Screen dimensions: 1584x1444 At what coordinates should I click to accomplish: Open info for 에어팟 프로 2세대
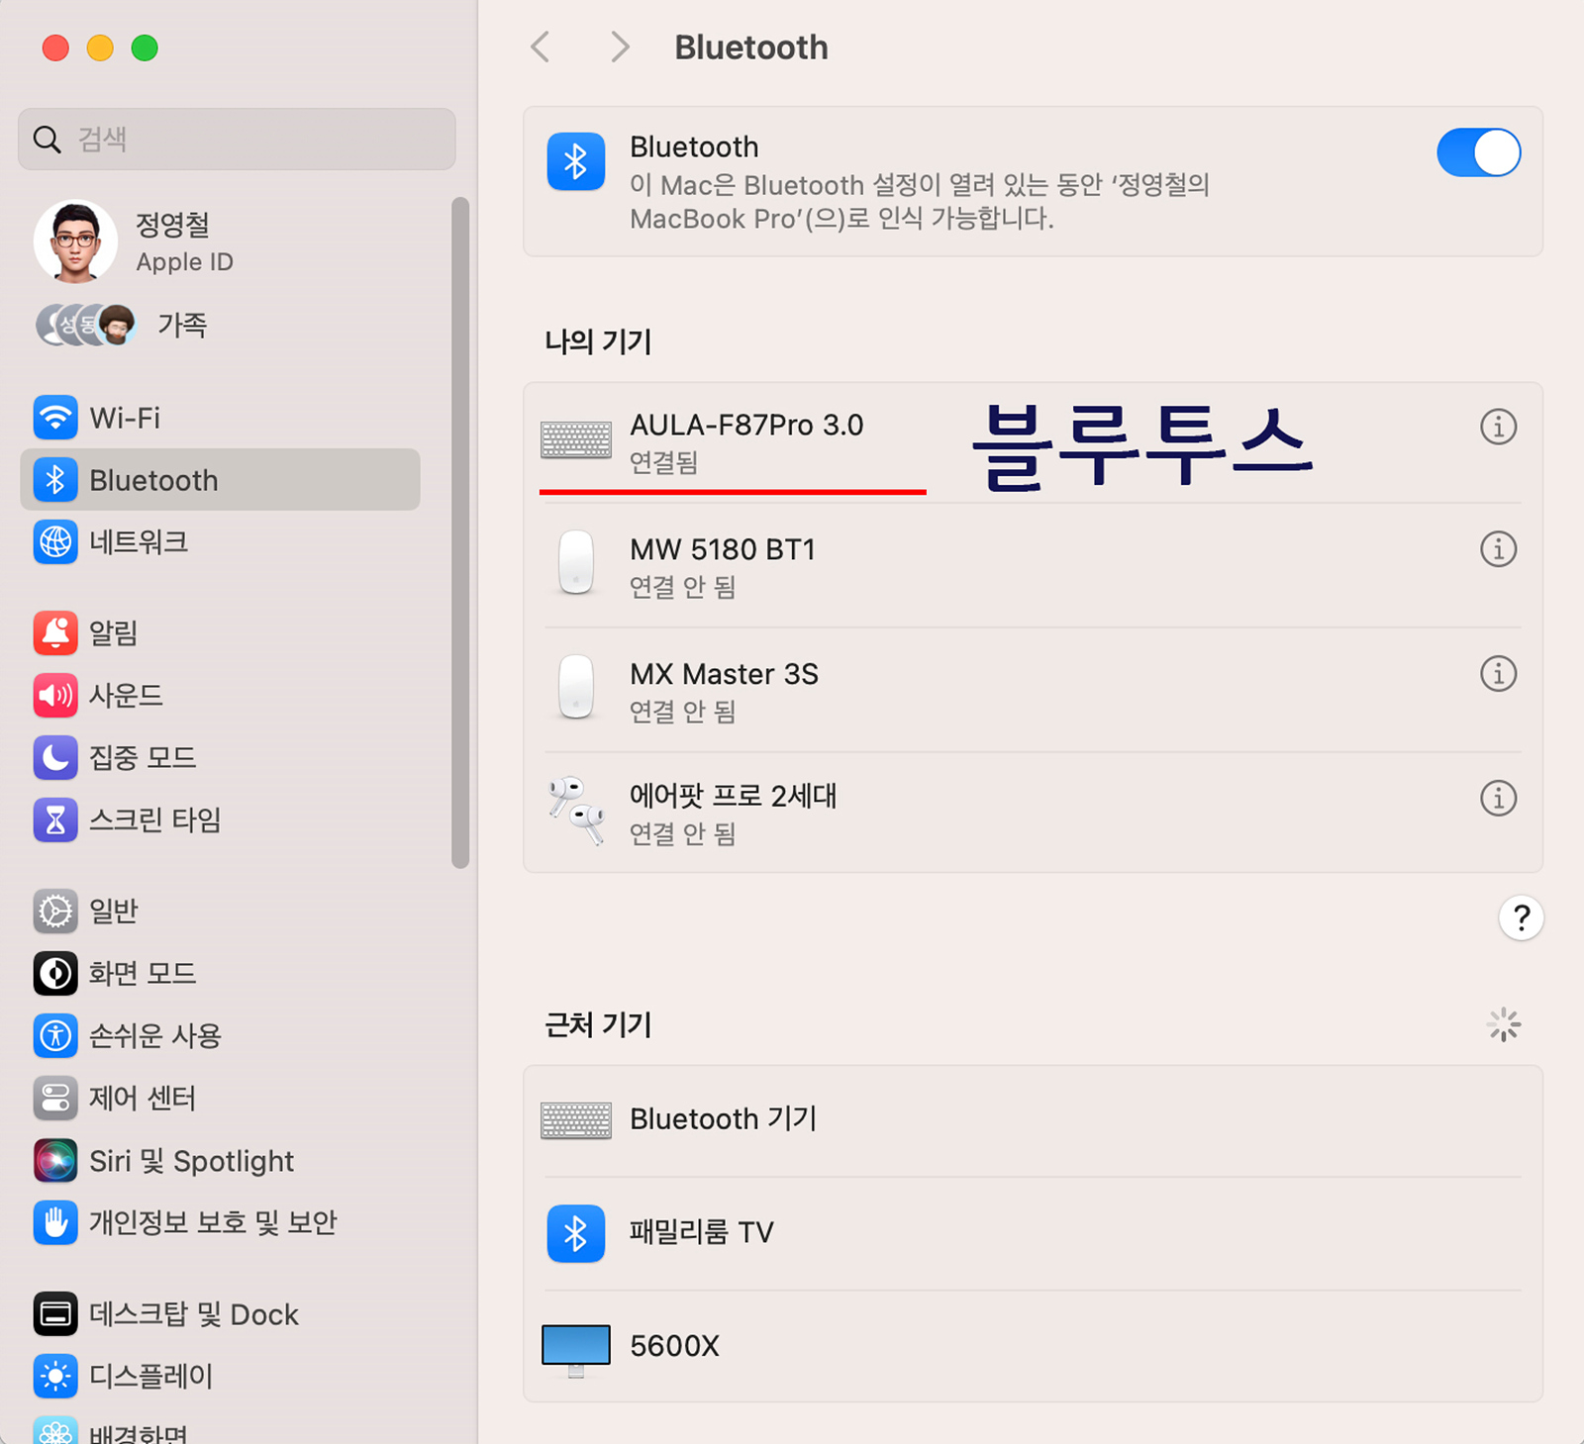click(1498, 798)
